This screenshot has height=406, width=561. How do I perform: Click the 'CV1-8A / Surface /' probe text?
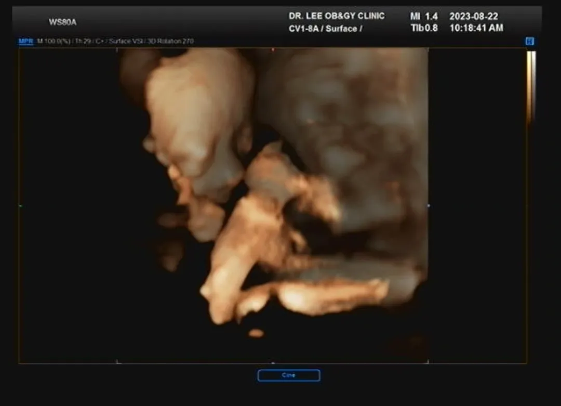click(326, 29)
